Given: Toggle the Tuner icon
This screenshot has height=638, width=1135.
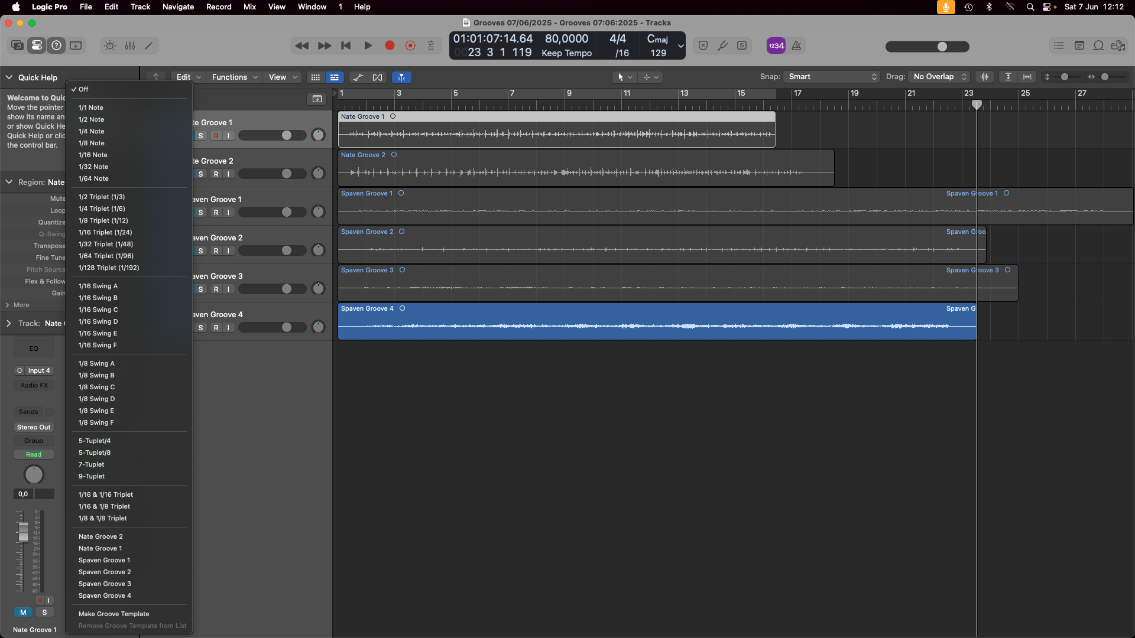Looking at the screenshot, I should pyautogui.click(x=722, y=45).
